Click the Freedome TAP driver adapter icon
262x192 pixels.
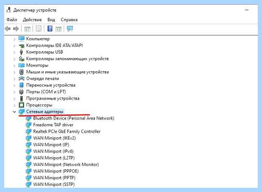click(28, 125)
